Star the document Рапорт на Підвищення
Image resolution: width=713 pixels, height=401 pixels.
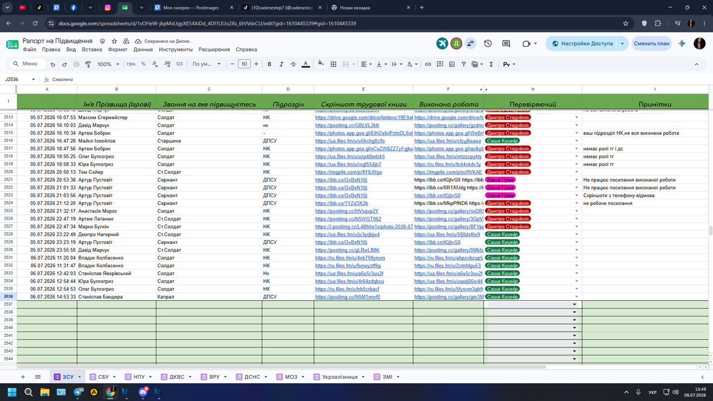pos(114,41)
